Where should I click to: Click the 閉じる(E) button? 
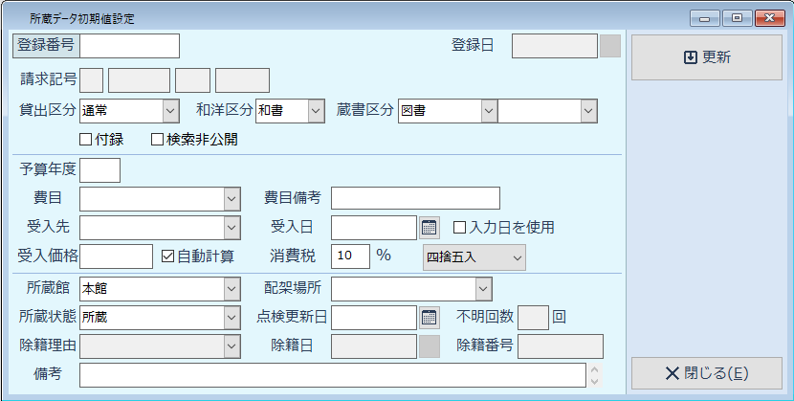[706, 373]
